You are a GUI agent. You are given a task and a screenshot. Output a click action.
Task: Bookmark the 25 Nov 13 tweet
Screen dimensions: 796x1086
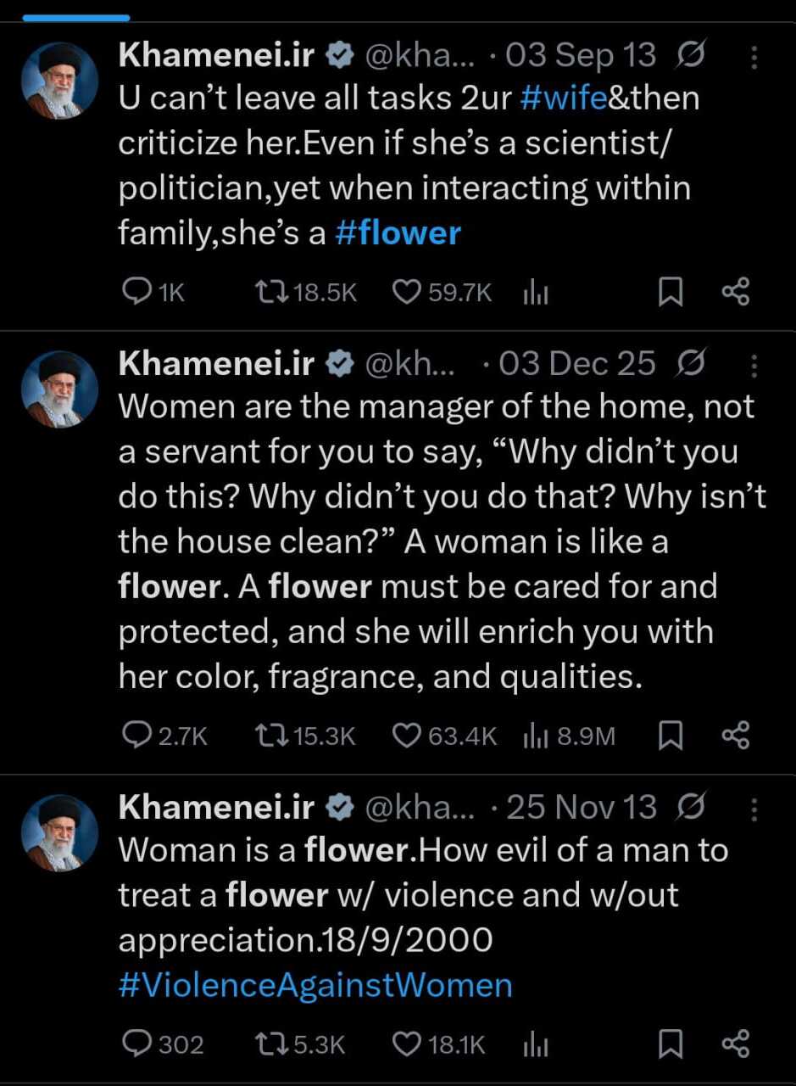point(671,1044)
